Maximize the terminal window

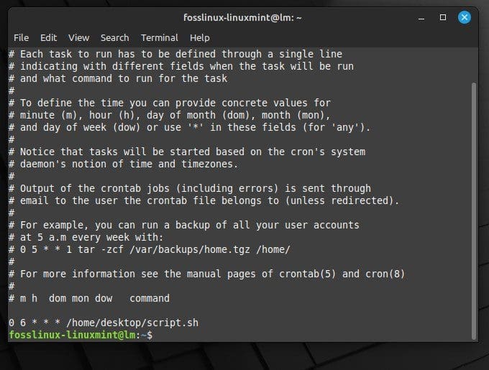(442, 17)
